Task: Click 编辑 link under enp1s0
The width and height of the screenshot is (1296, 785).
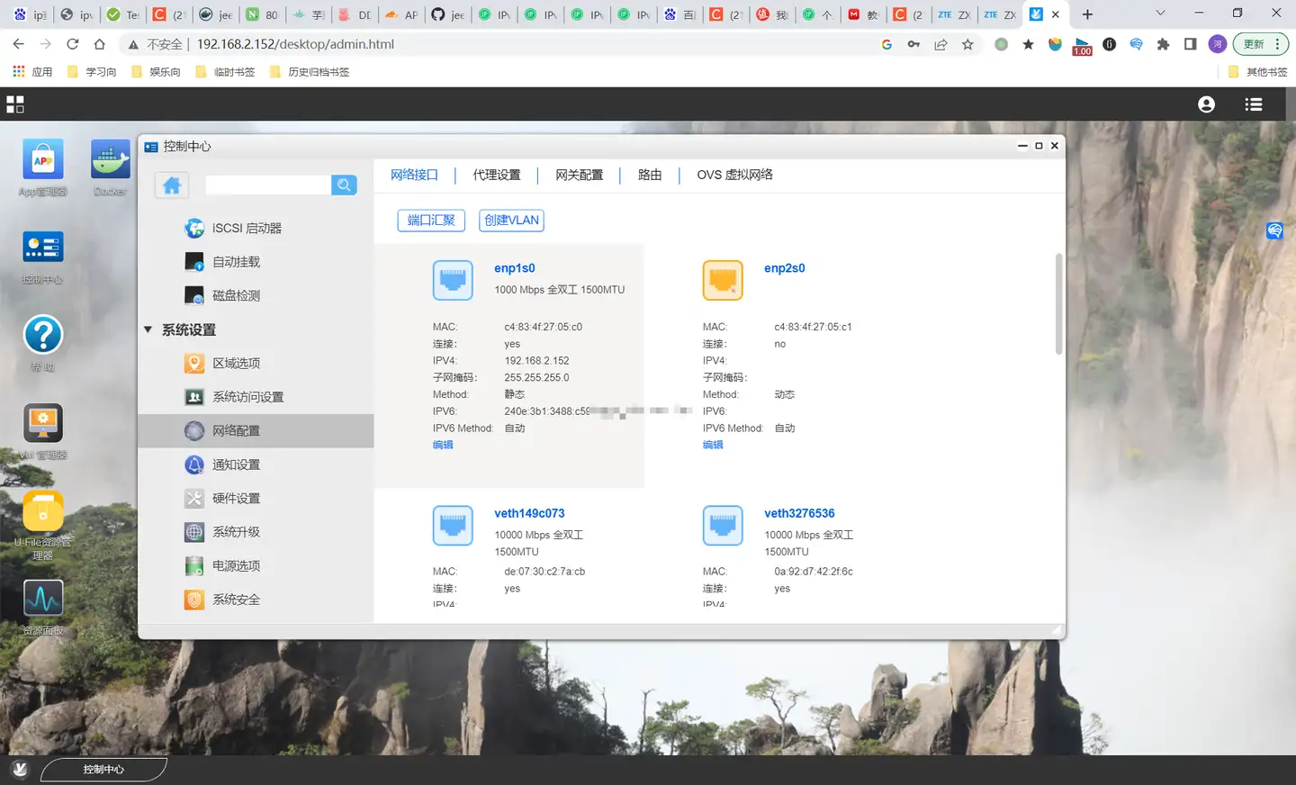Action: click(443, 445)
